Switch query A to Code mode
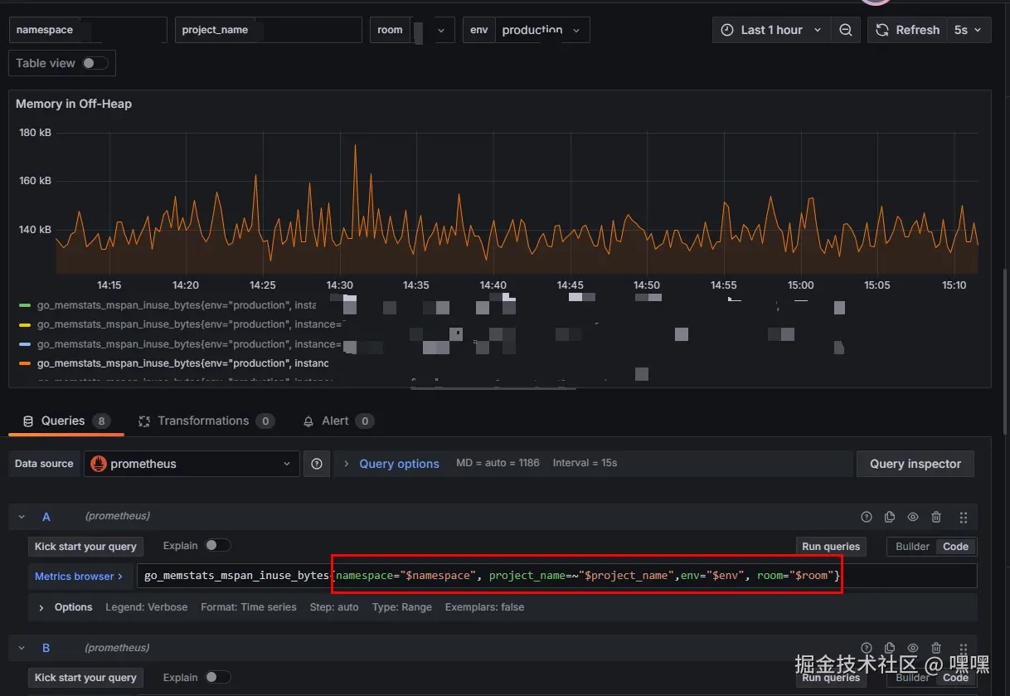This screenshot has width=1010, height=696. [955, 547]
